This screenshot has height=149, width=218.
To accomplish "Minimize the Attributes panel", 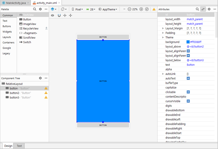I will click(x=215, y=9).
